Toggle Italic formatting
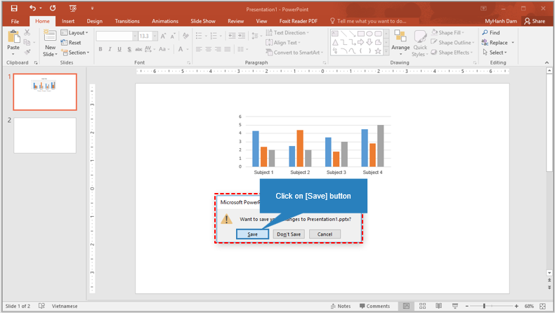Image resolution: width=555 pixels, height=313 pixels. tap(110, 49)
